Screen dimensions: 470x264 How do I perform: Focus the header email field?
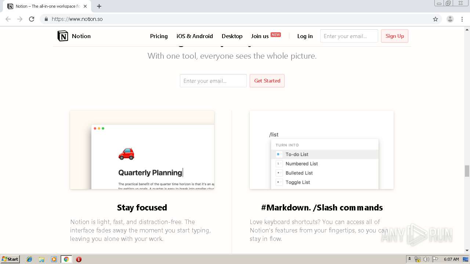point(349,36)
